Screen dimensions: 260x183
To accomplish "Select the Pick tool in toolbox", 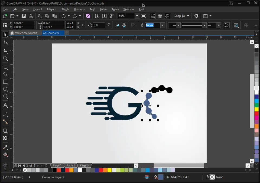I will point(5,35).
